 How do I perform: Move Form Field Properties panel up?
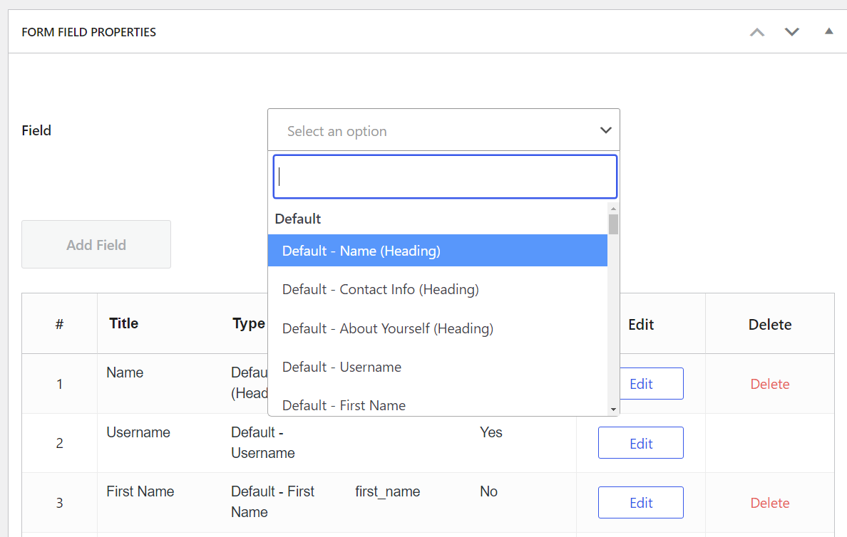point(756,32)
